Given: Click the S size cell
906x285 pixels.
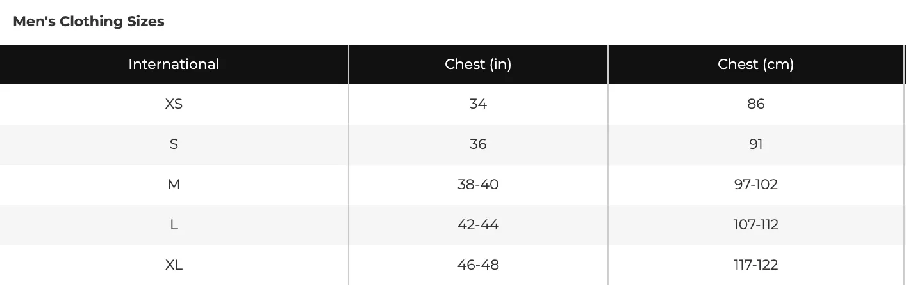Looking at the screenshot, I should coord(174,144).
